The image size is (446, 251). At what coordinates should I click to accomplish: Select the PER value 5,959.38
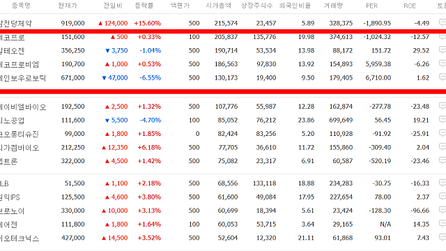[x=378, y=64]
